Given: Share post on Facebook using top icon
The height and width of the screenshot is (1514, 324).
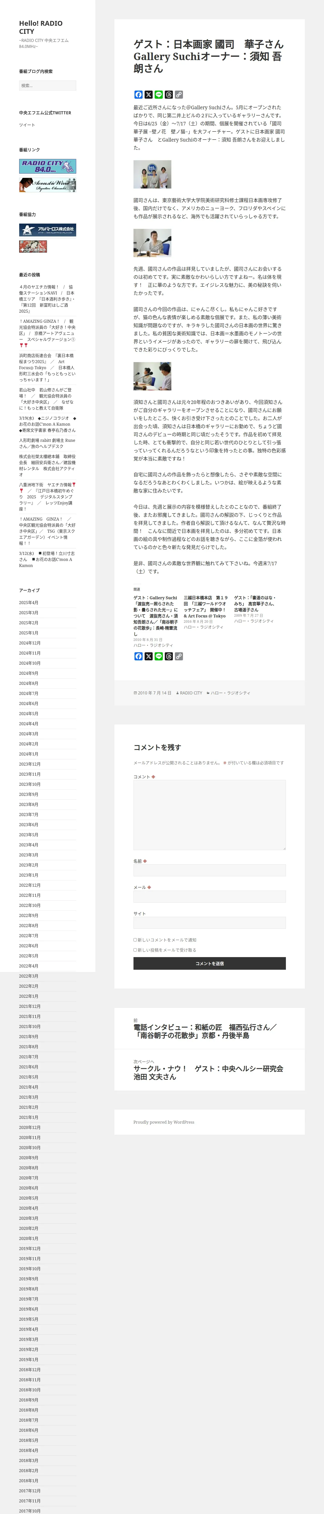Looking at the screenshot, I should point(138,95).
